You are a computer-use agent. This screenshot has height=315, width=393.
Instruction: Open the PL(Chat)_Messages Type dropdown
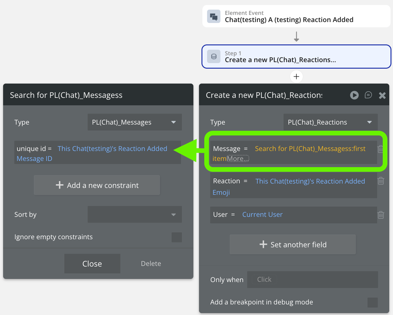point(135,122)
